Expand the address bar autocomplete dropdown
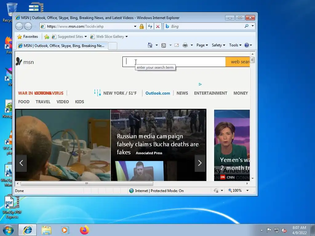This screenshot has width=315, height=236. click(135, 26)
